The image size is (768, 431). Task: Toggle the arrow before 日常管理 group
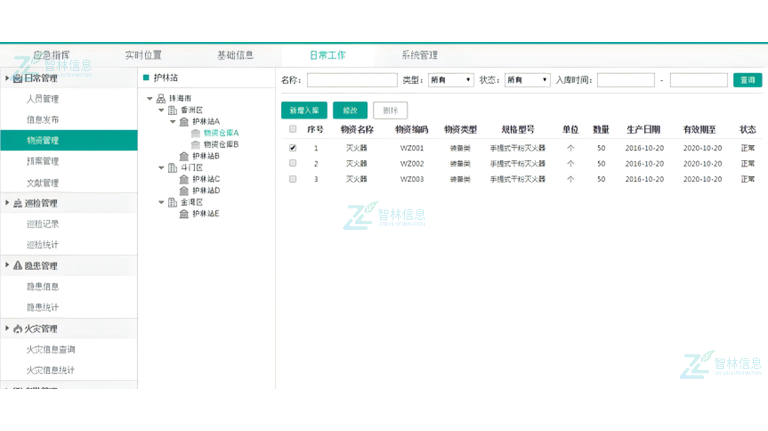point(7,78)
